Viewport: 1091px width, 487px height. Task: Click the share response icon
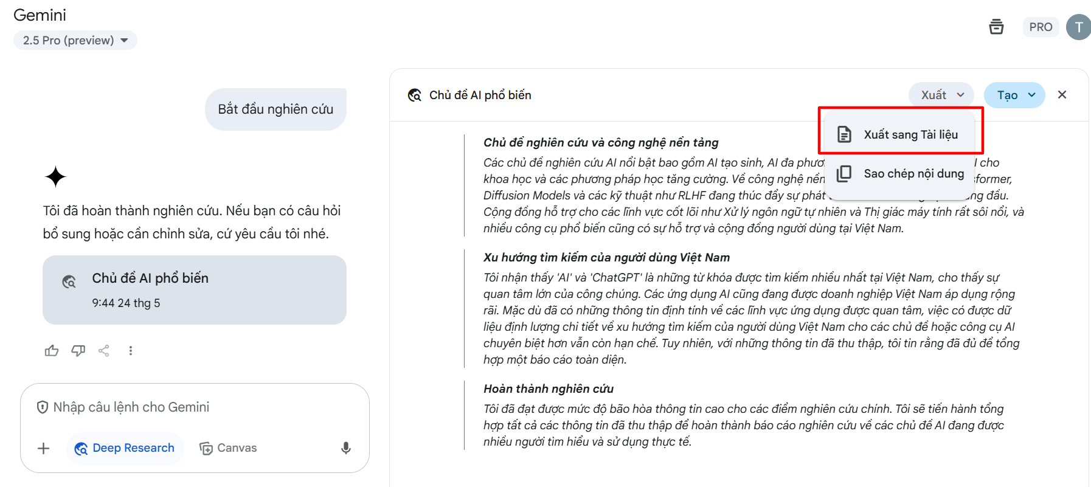pos(104,351)
